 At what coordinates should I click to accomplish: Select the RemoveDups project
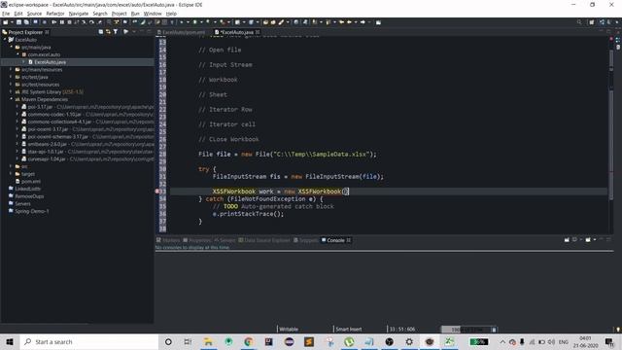29,196
